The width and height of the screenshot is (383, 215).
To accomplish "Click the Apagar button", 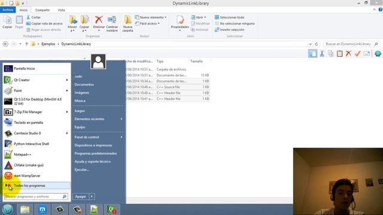I will pyautogui.click(x=81, y=196).
